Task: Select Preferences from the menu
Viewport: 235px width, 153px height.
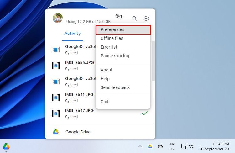Action: (123, 29)
